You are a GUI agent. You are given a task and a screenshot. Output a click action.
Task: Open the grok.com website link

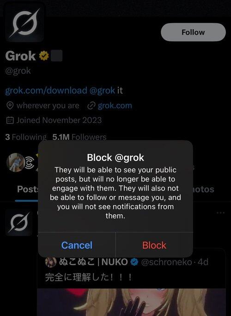pos(115,106)
